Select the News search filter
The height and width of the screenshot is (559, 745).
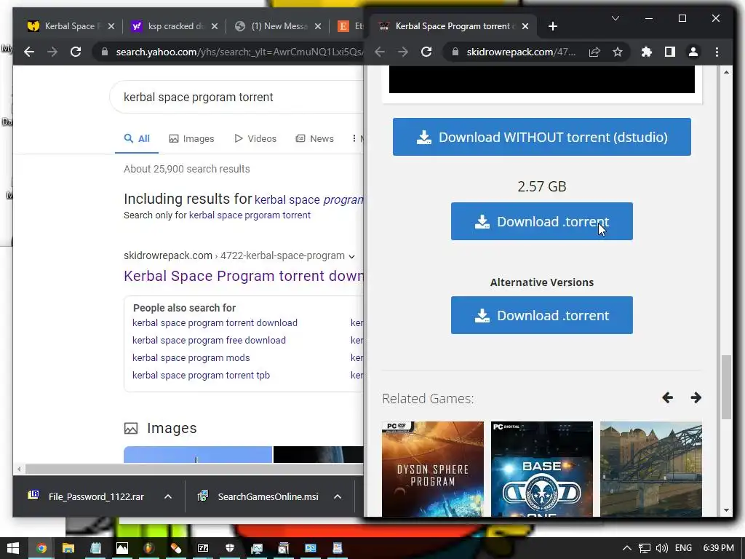click(x=314, y=139)
